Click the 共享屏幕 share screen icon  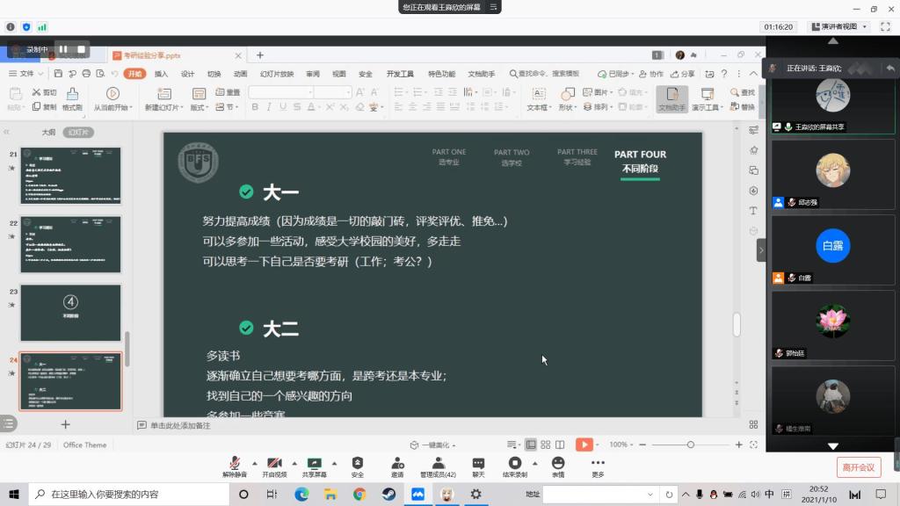(x=314, y=463)
